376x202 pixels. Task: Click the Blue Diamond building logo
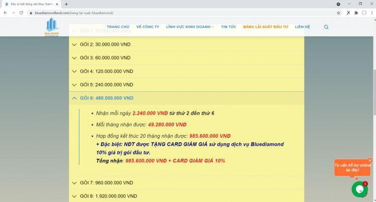[52, 27]
